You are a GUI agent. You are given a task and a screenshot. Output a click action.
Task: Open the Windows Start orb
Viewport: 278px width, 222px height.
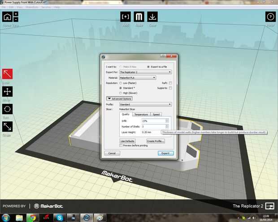[x=6, y=218]
